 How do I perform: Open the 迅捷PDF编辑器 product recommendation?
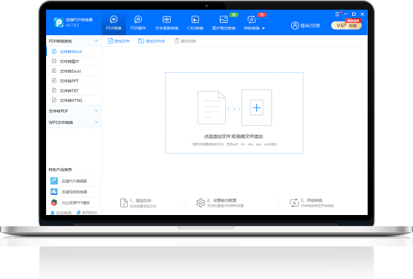74,181
